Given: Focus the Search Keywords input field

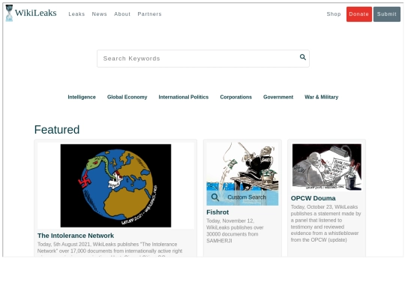Looking at the screenshot, I should [x=203, y=59].
